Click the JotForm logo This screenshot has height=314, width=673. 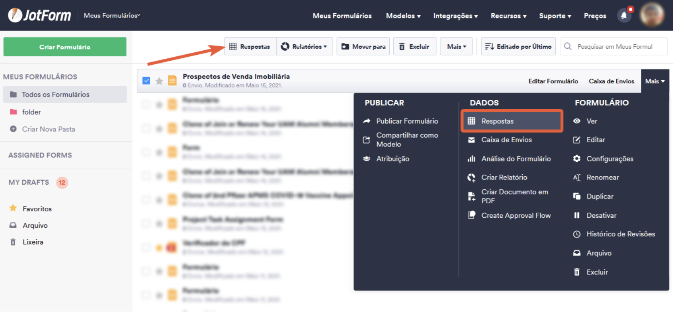39,15
